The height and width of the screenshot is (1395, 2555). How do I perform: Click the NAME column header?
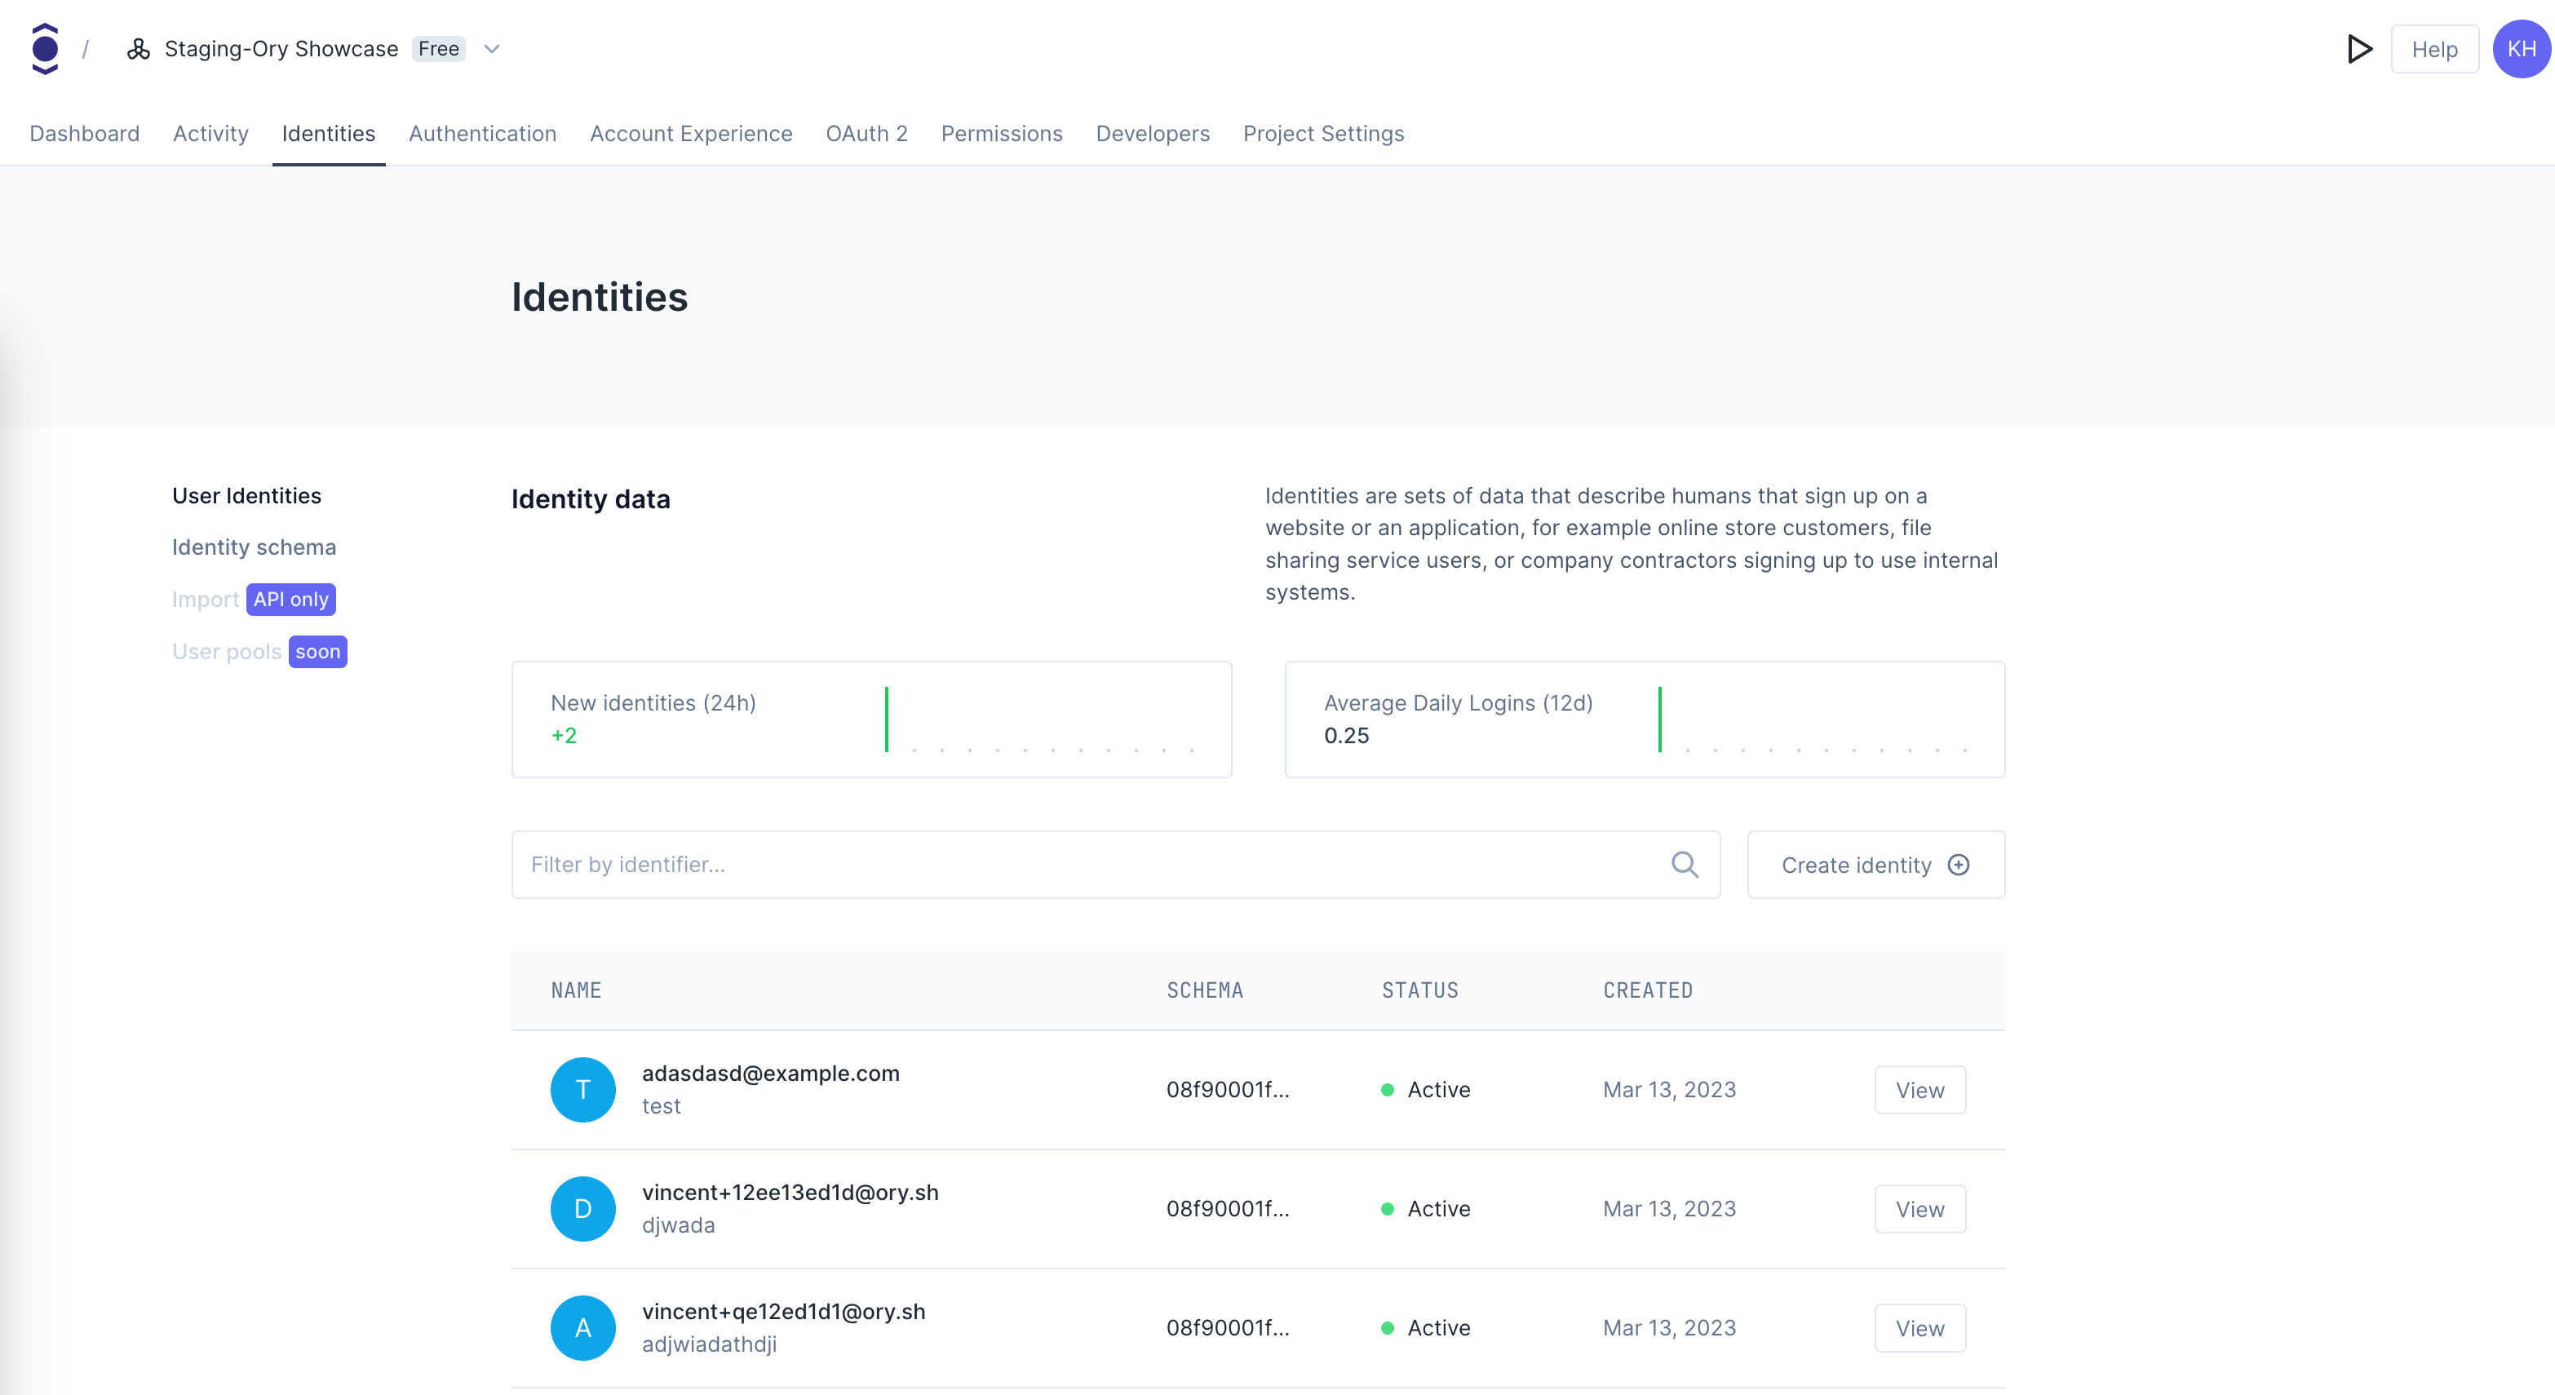[576, 990]
